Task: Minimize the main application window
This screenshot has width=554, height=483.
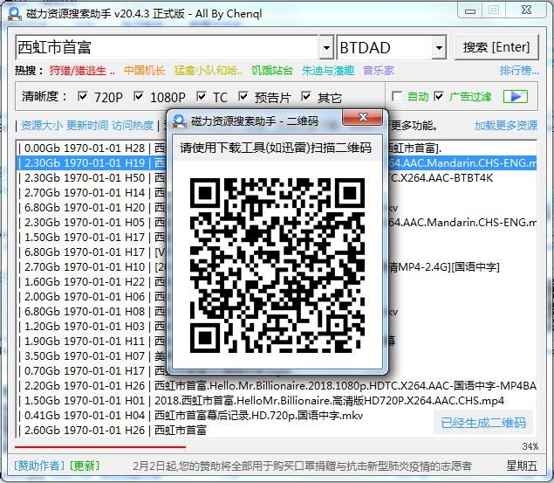Action: [469, 10]
